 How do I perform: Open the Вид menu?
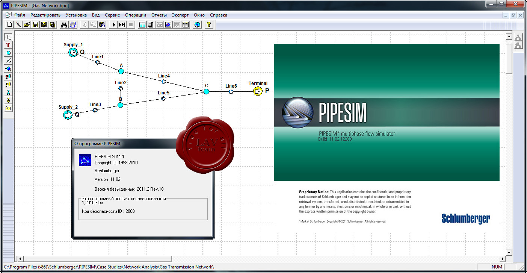click(96, 15)
